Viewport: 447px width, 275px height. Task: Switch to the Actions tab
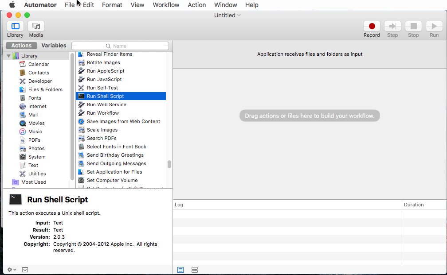coord(21,46)
